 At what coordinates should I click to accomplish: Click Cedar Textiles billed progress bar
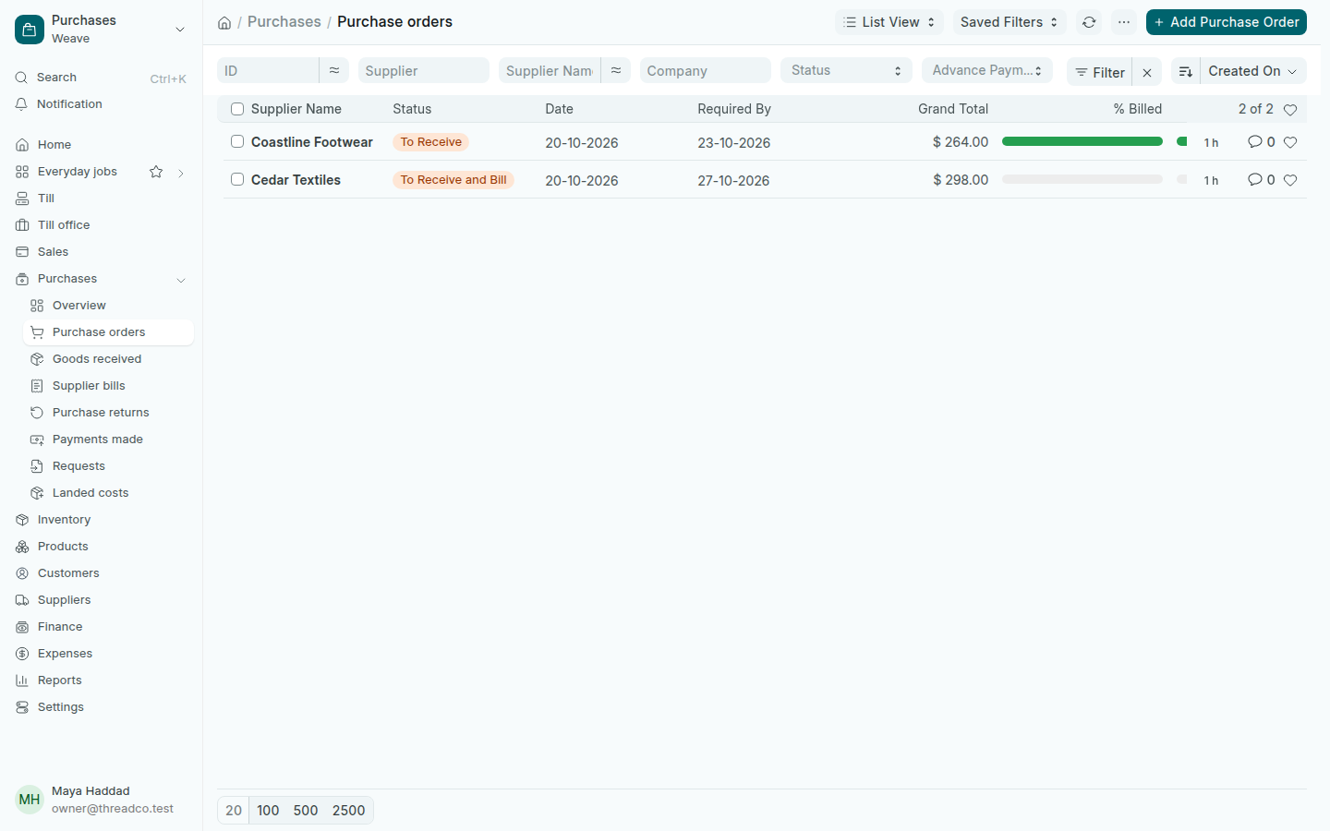pyautogui.click(x=1082, y=179)
